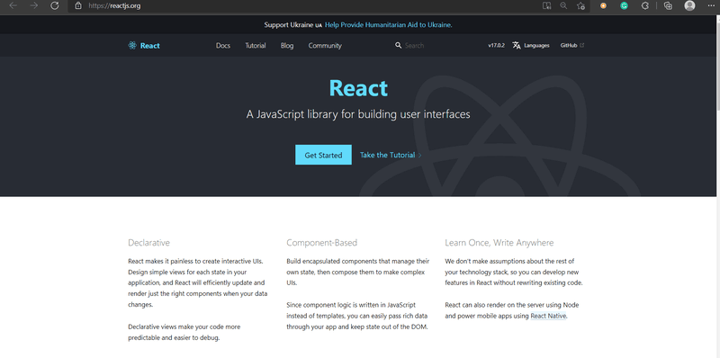The image size is (720, 358).
Task: Click the JavaScript library tagline text
Action: pos(358,114)
